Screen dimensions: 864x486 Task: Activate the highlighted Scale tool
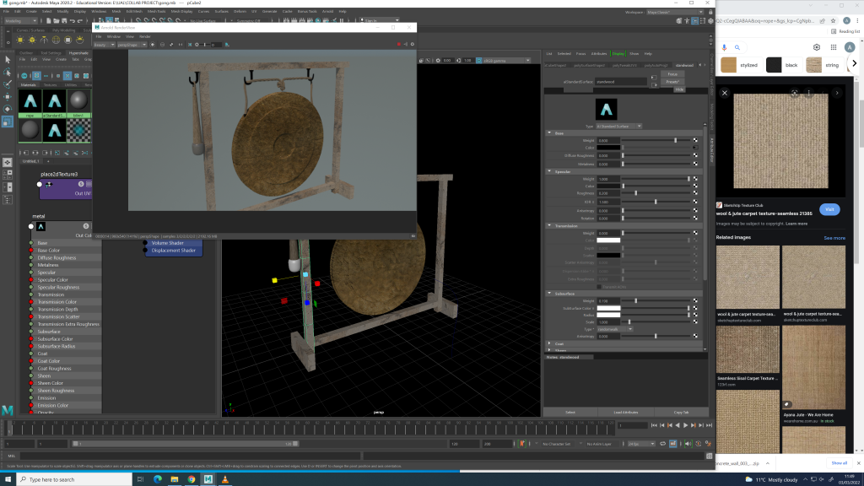click(7, 121)
